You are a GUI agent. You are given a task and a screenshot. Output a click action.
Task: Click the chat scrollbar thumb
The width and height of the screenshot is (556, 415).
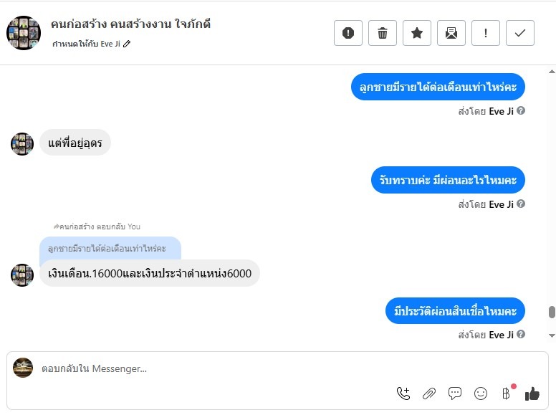pos(552,312)
